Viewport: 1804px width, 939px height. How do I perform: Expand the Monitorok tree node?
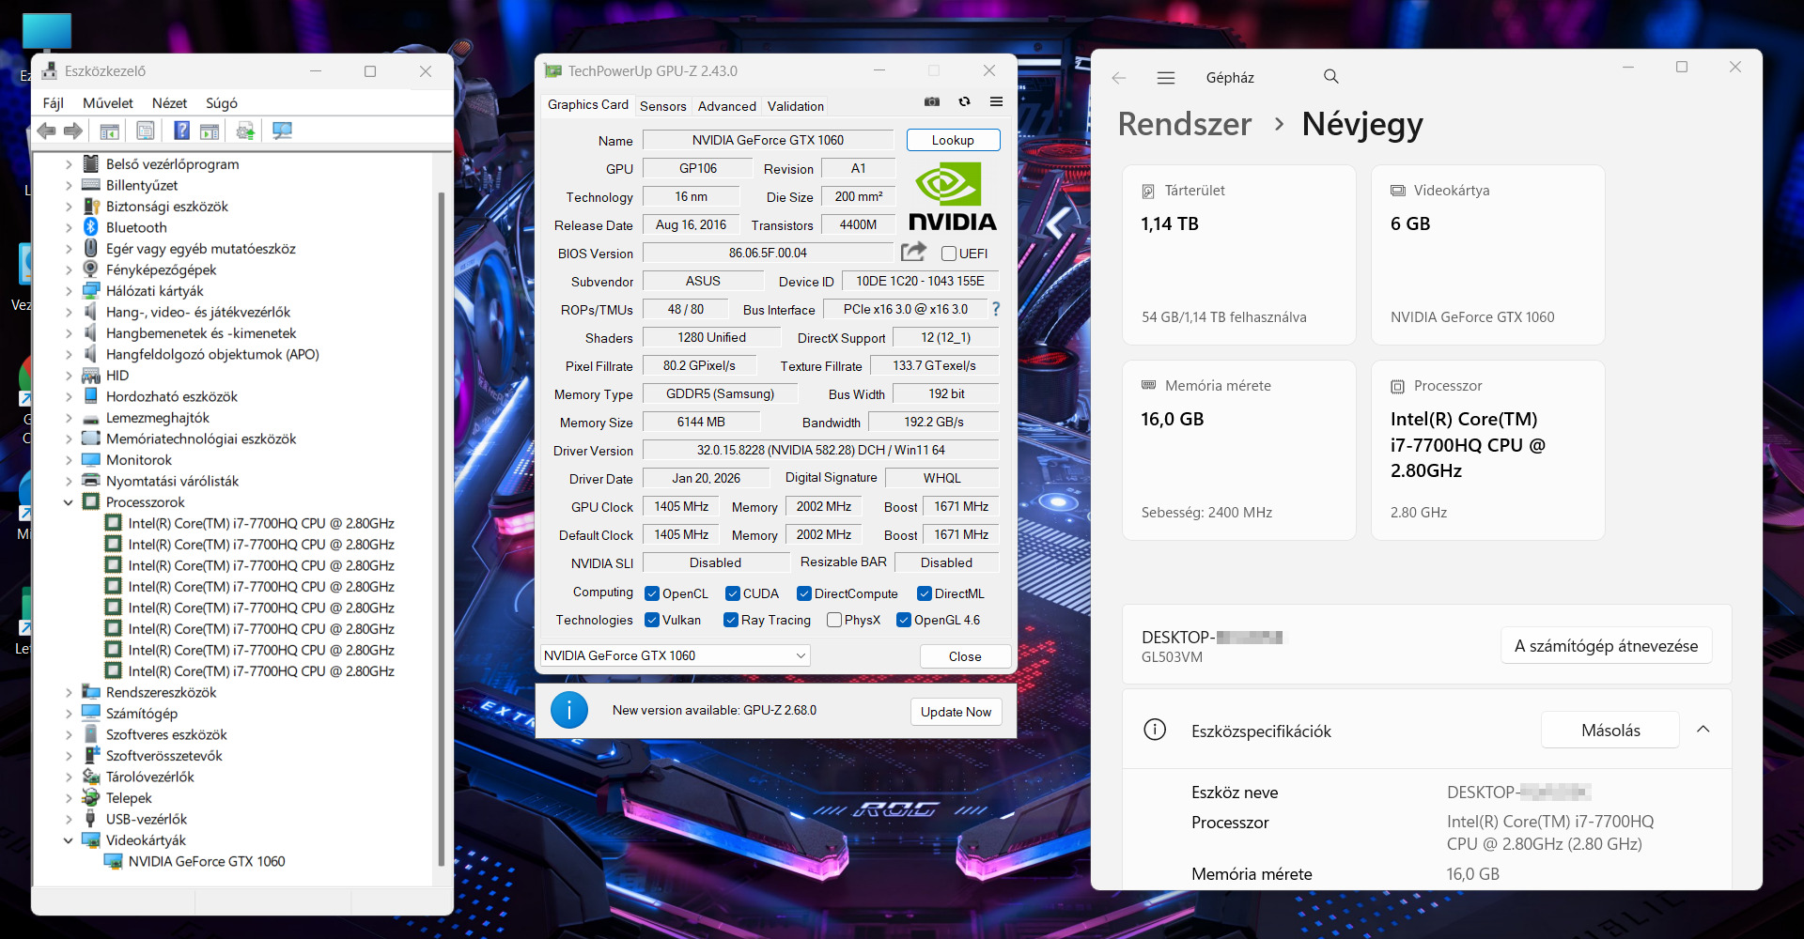click(x=69, y=460)
